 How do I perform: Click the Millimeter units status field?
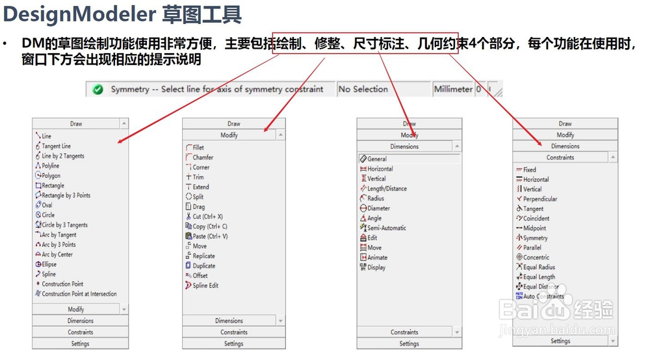coord(453,89)
